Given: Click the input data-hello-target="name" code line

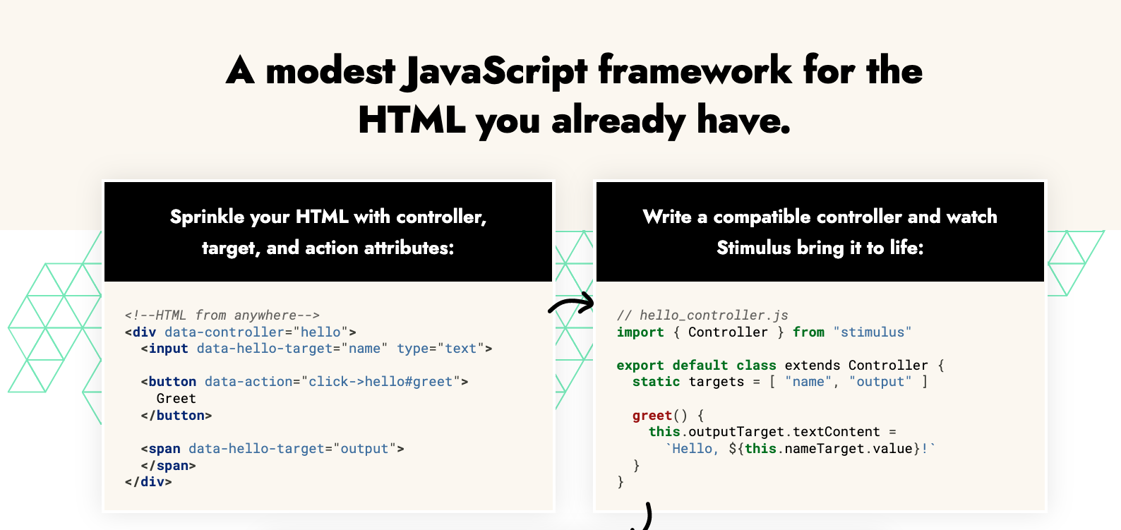Looking at the screenshot, I should (316, 349).
